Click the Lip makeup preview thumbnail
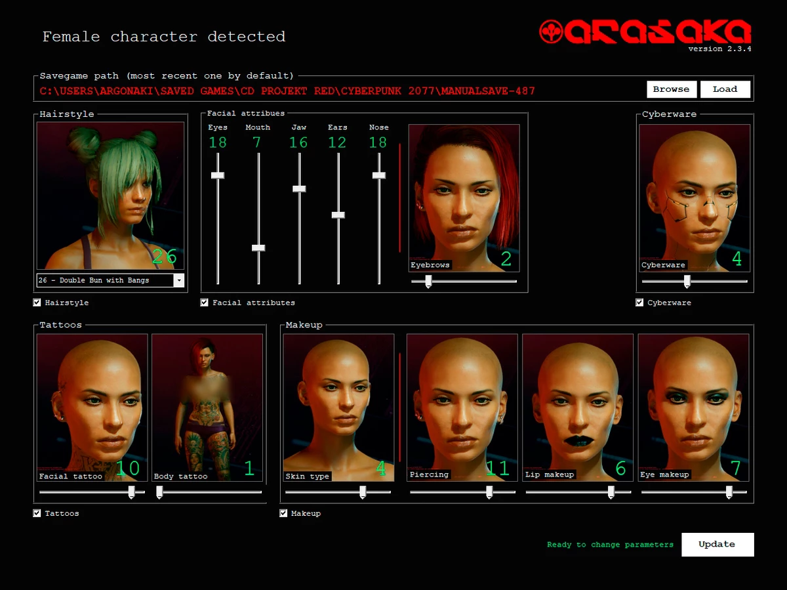This screenshot has height=590, width=787. coord(578,408)
